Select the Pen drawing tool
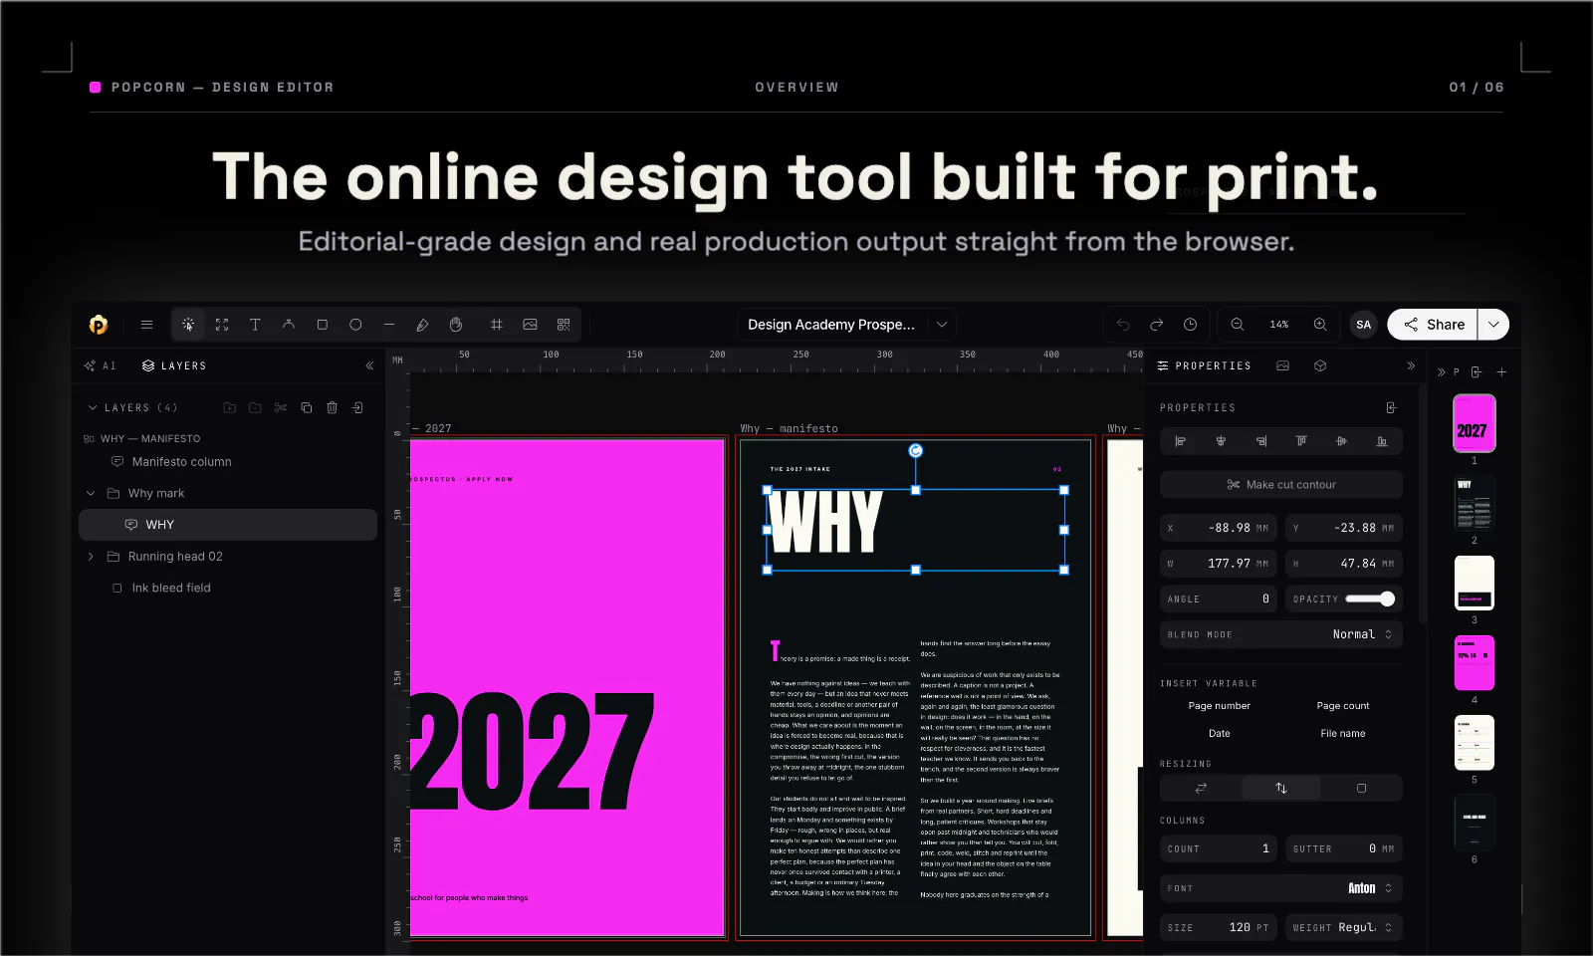This screenshot has width=1593, height=956. click(x=422, y=325)
